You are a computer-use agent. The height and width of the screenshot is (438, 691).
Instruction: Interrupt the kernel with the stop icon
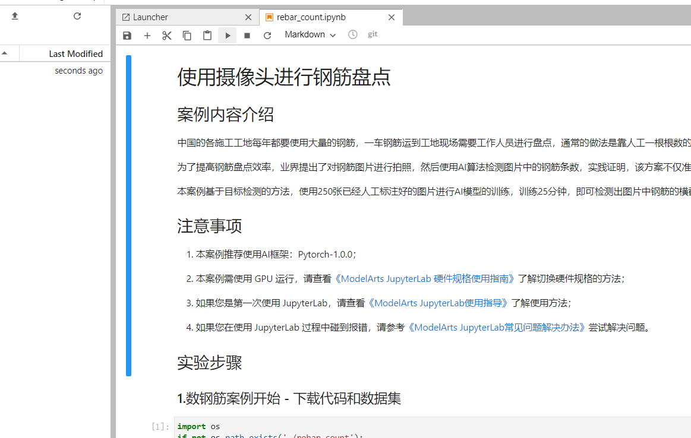click(x=247, y=36)
